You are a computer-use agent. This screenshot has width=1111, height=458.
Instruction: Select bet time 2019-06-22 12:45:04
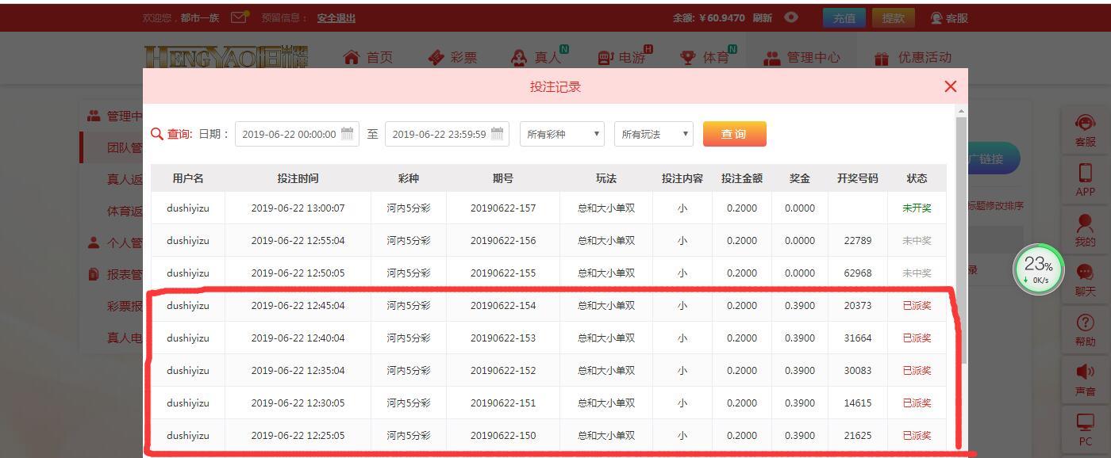(298, 306)
